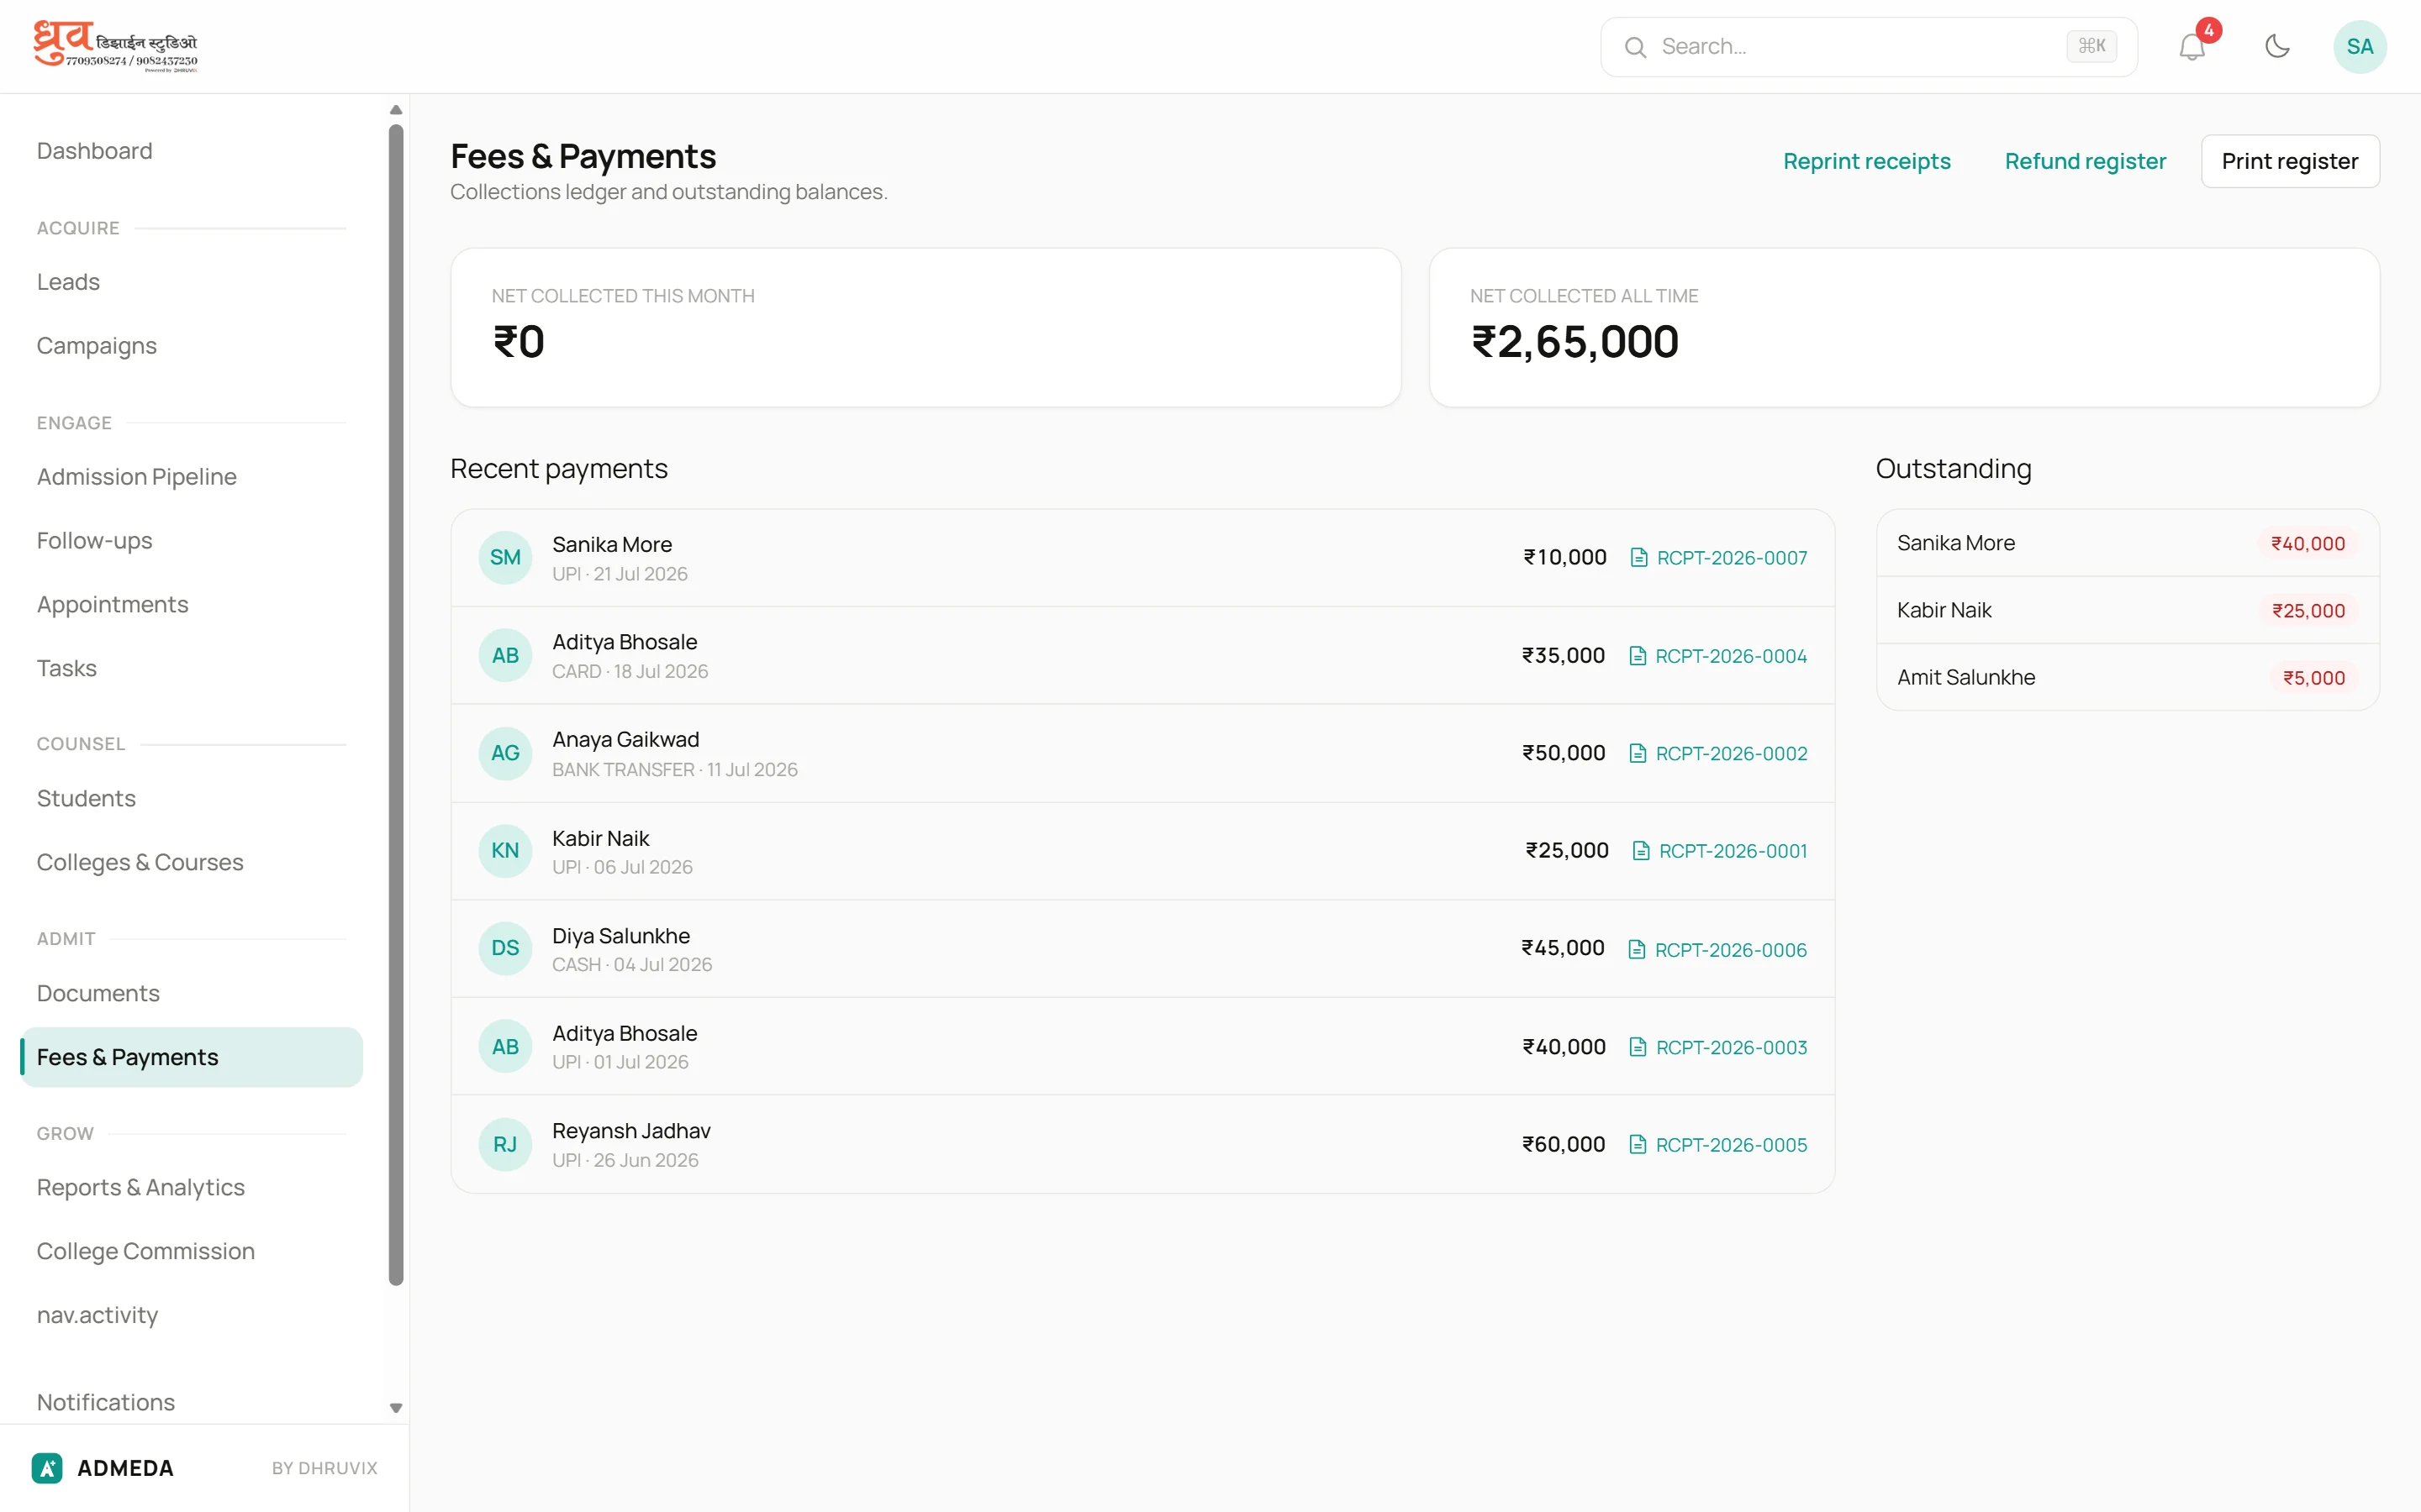Open receipt icon for RCPT-2026-0004
Image resolution: width=2421 pixels, height=1512 pixels.
point(1638,656)
